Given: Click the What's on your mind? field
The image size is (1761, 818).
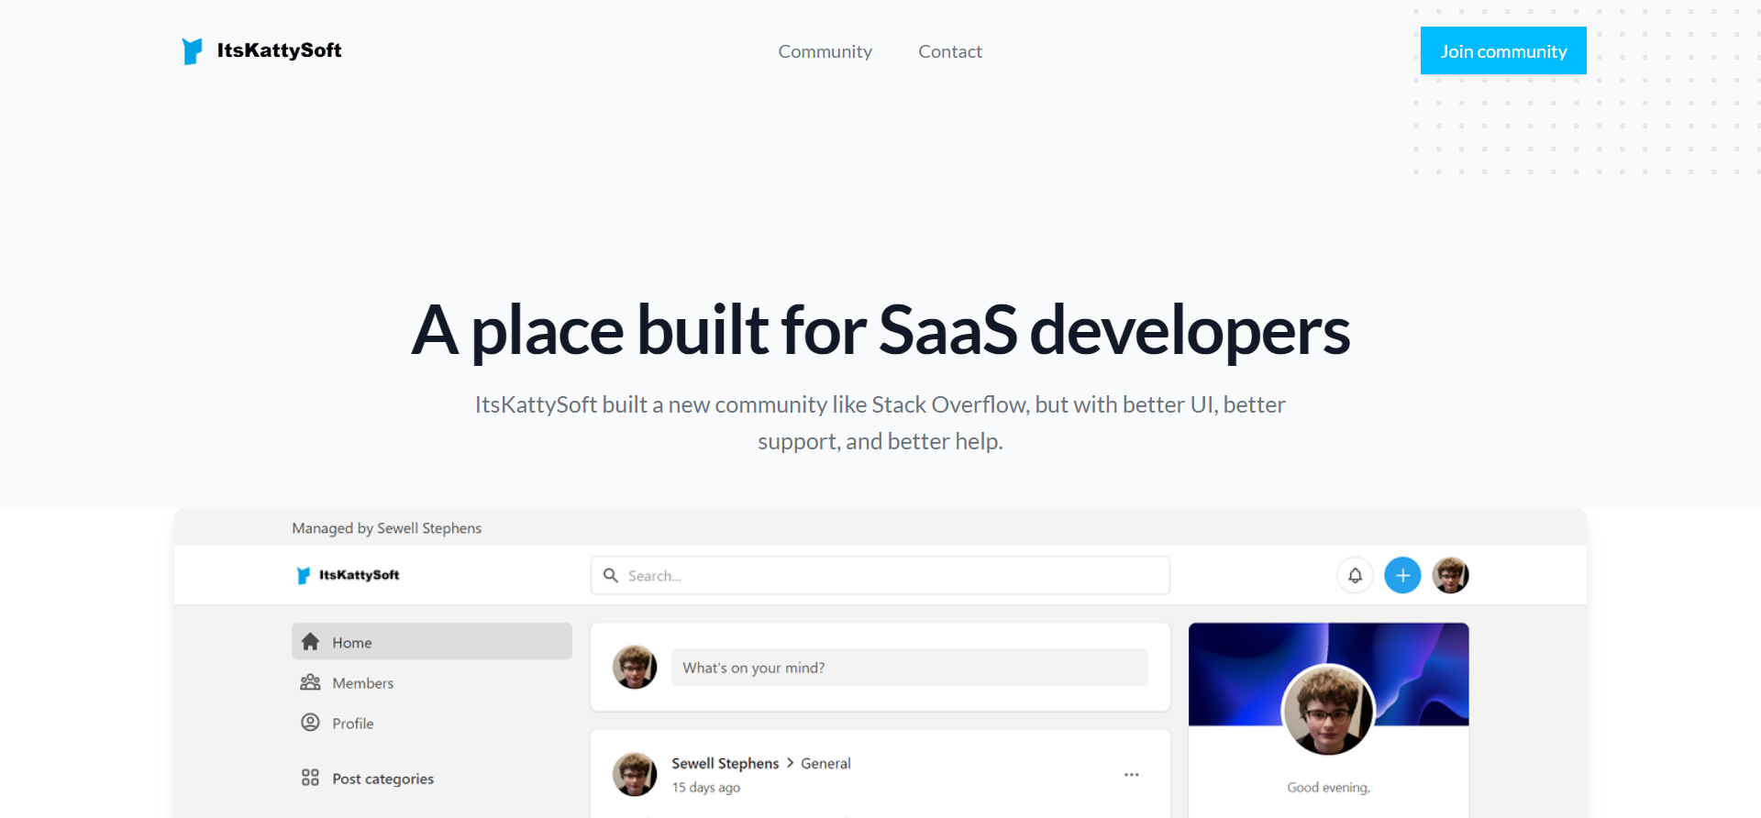Looking at the screenshot, I should (910, 667).
